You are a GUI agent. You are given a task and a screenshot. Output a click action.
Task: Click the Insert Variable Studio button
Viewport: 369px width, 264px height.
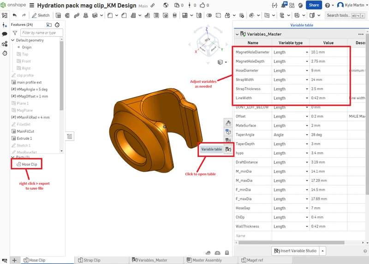click(295, 251)
